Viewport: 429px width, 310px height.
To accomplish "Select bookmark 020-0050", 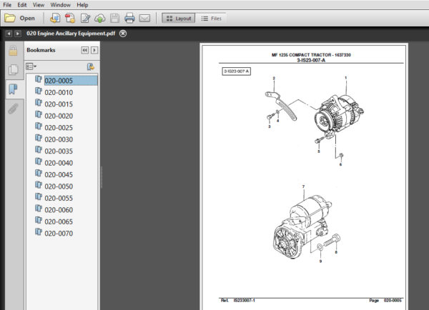I will (59, 186).
